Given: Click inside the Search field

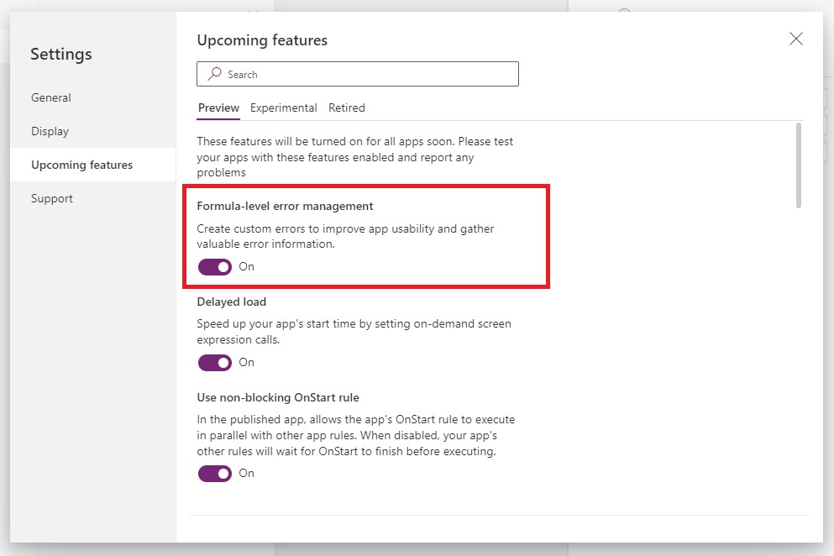Looking at the screenshot, I should click(x=353, y=74).
